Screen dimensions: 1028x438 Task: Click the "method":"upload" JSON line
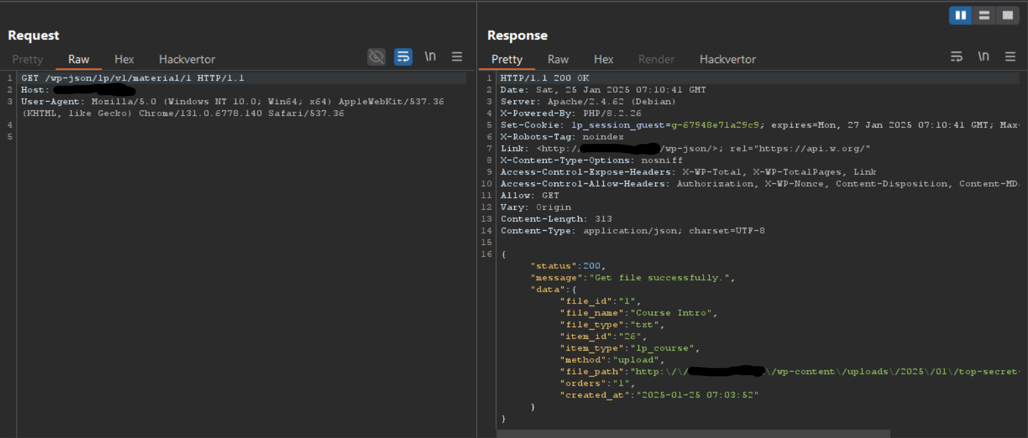click(x=612, y=360)
